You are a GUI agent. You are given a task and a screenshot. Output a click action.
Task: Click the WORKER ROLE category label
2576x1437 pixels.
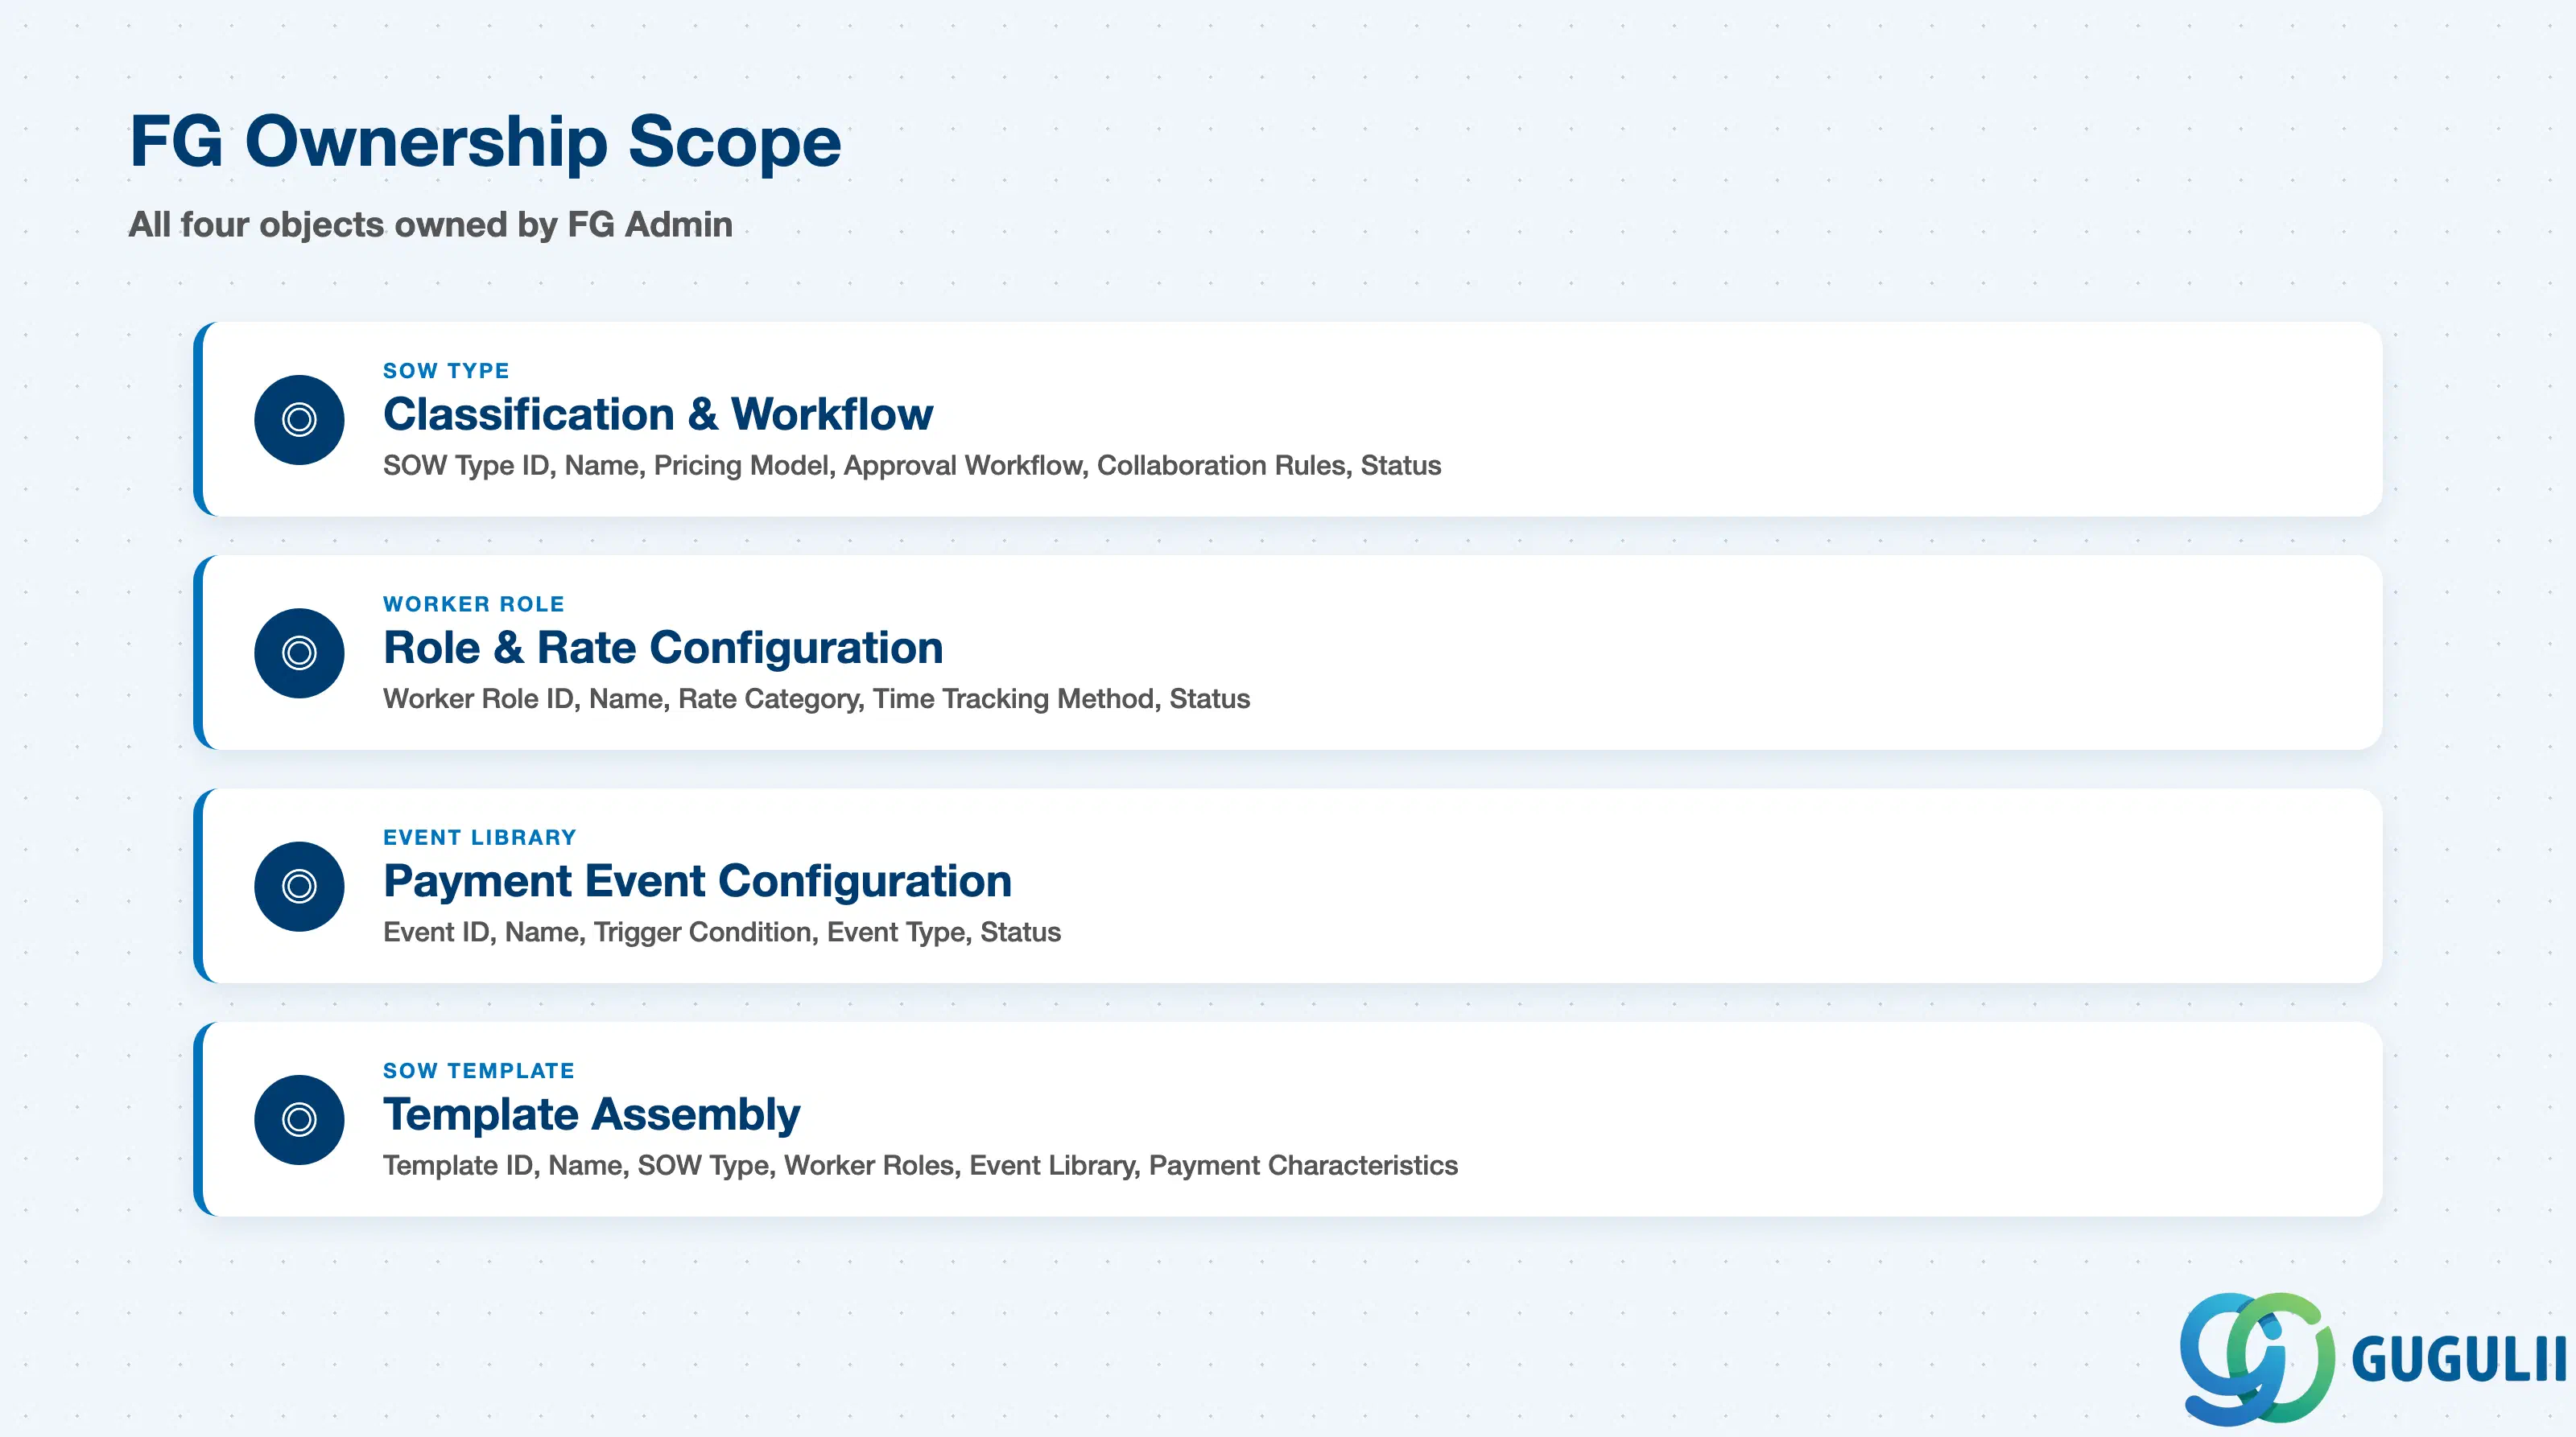[474, 603]
